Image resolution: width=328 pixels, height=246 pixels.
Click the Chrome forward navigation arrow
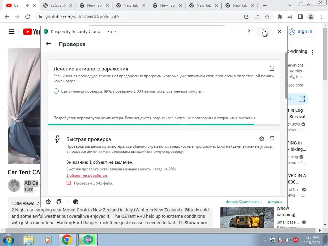(17, 17)
